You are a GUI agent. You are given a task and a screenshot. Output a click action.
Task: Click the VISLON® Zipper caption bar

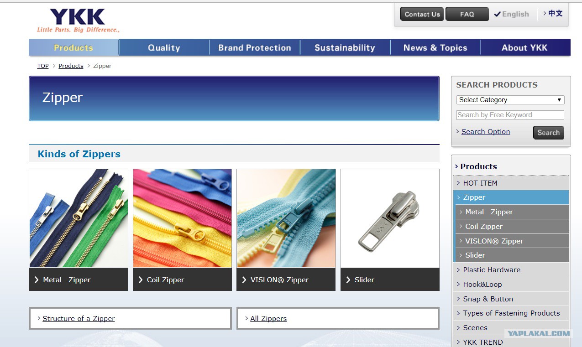(286, 280)
